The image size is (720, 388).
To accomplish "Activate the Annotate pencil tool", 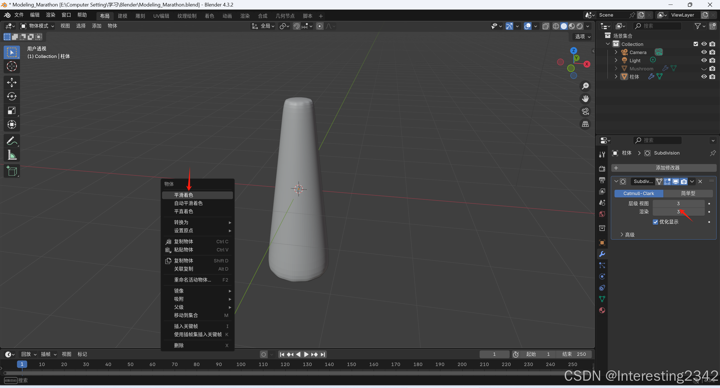I will (12, 141).
